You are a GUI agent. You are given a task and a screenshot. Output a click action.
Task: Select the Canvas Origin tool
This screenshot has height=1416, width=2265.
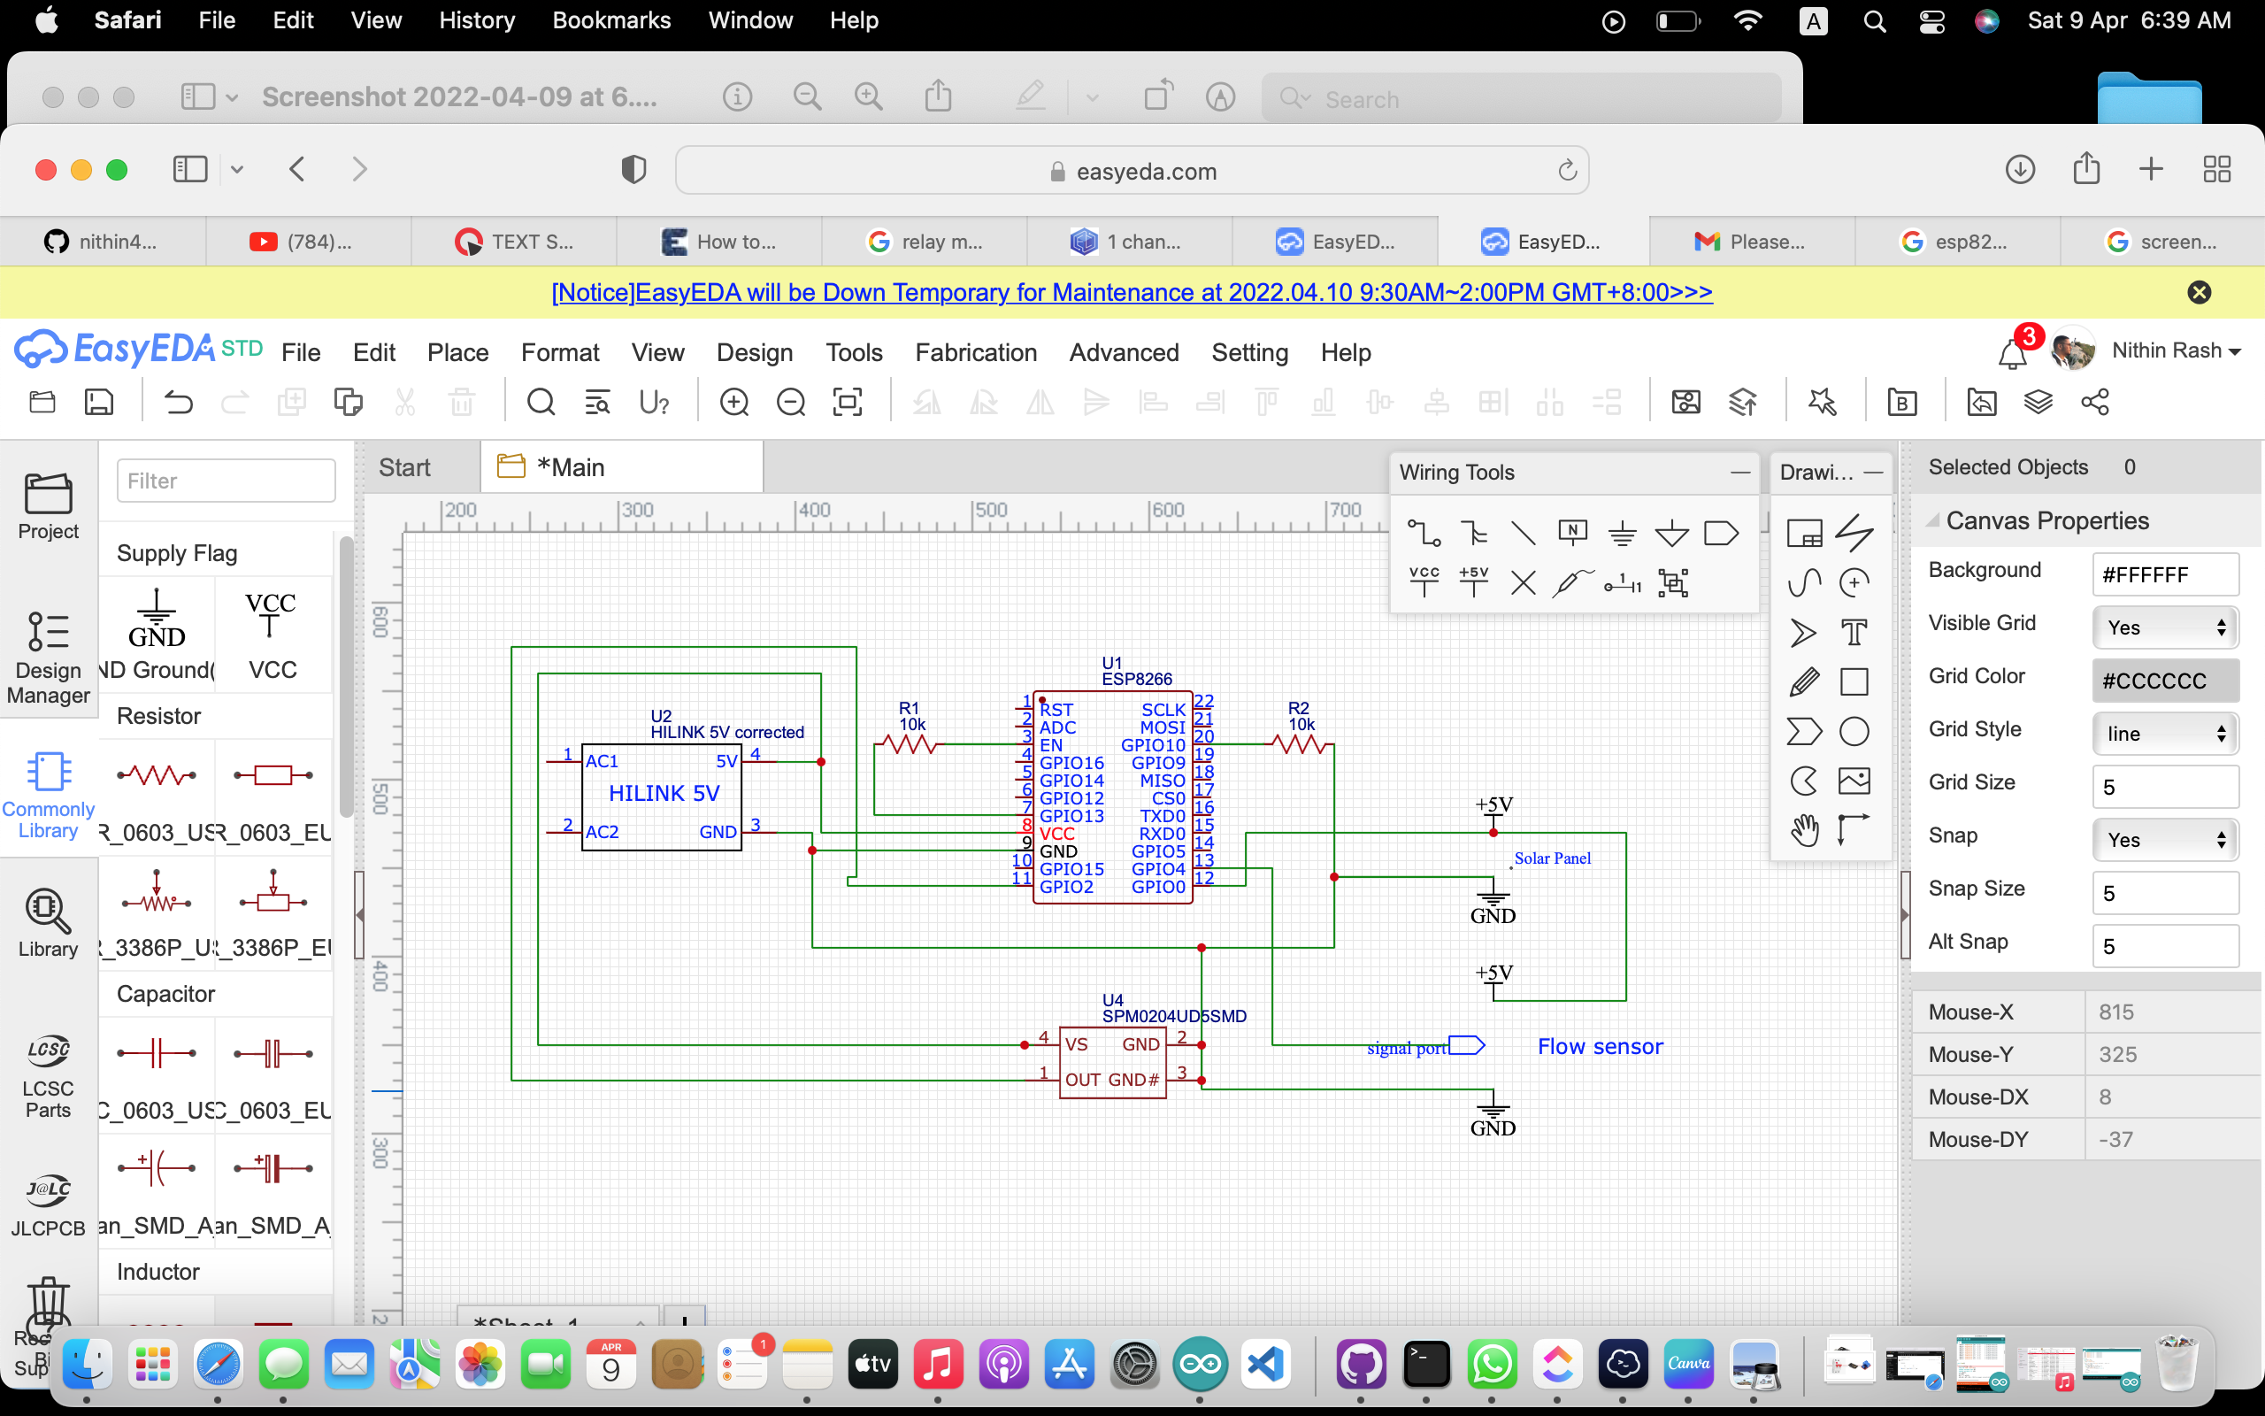click(x=1854, y=830)
